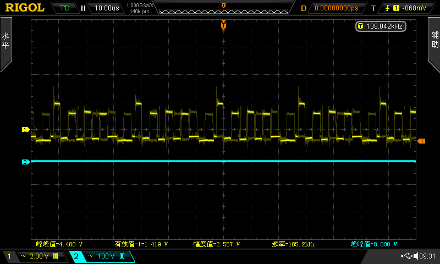Viewport: 440px width, 264px height.
Task: Click the 138.042kHz frequency counter badge
Action: coord(381,26)
